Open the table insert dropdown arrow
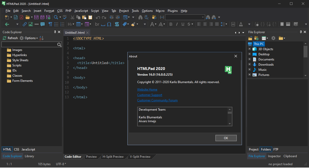This screenshot has width=309, height=168. click(82, 24)
